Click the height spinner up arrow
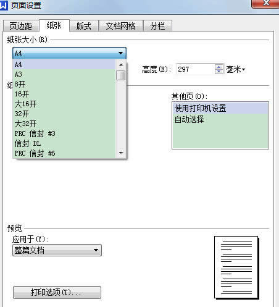 (219, 67)
